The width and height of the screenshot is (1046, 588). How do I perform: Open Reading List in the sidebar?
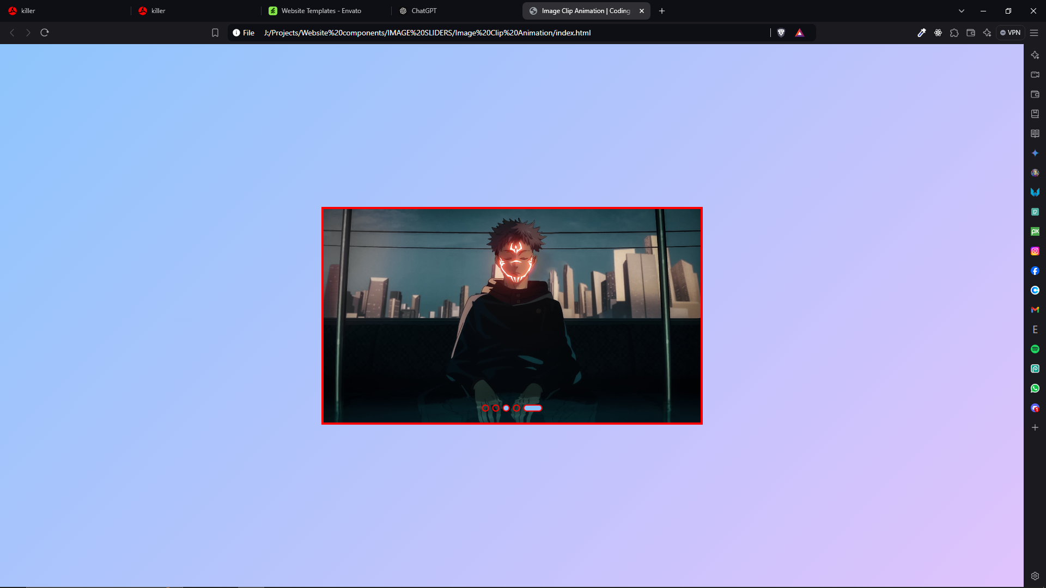coord(1035,133)
